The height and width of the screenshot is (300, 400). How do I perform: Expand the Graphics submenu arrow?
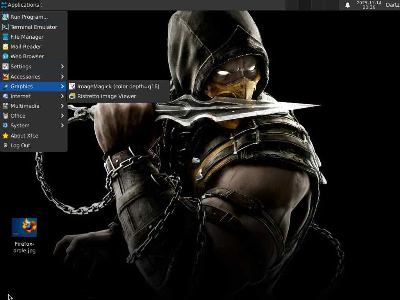point(62,86)
